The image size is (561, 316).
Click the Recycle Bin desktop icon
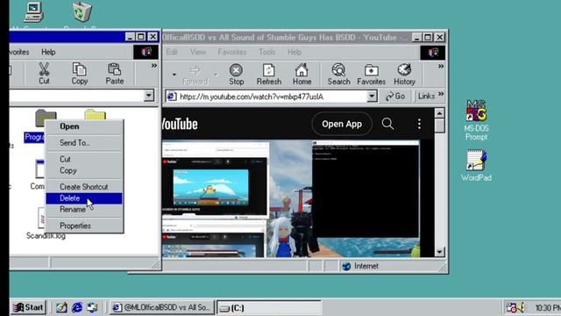point(82,13)
